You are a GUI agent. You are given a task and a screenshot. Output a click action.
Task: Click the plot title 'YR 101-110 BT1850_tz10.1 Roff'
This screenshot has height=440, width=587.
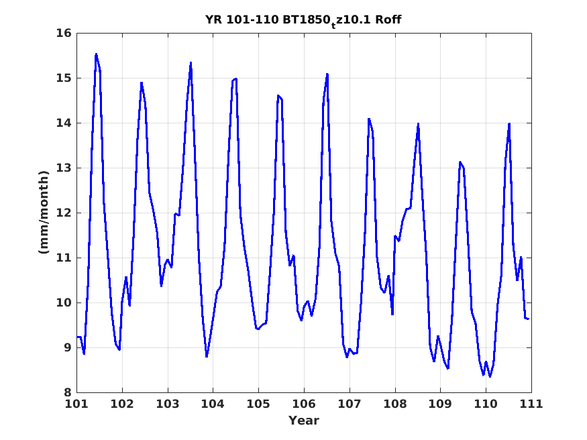click(x=303, y=20)
